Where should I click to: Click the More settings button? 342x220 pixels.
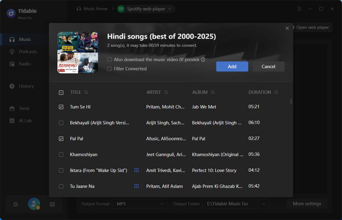(x=307, y=204)
